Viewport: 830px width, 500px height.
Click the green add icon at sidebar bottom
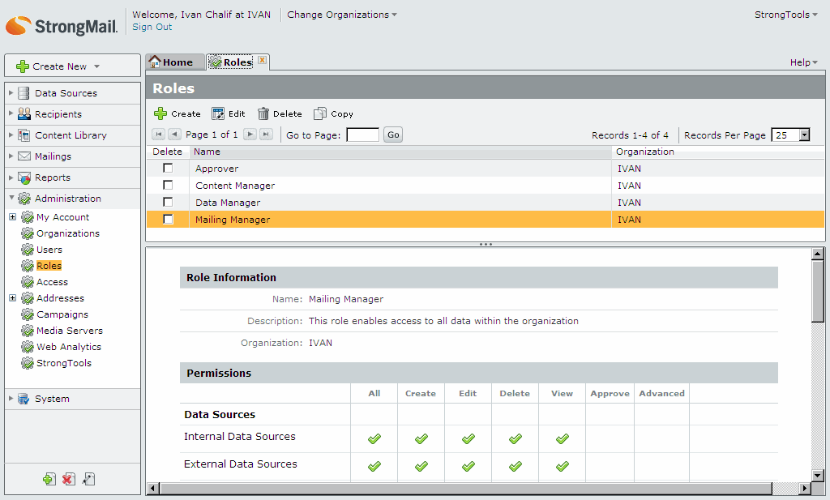(x=49, y=479)
